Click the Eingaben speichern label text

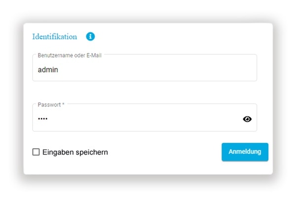click(x=75, y=152)
